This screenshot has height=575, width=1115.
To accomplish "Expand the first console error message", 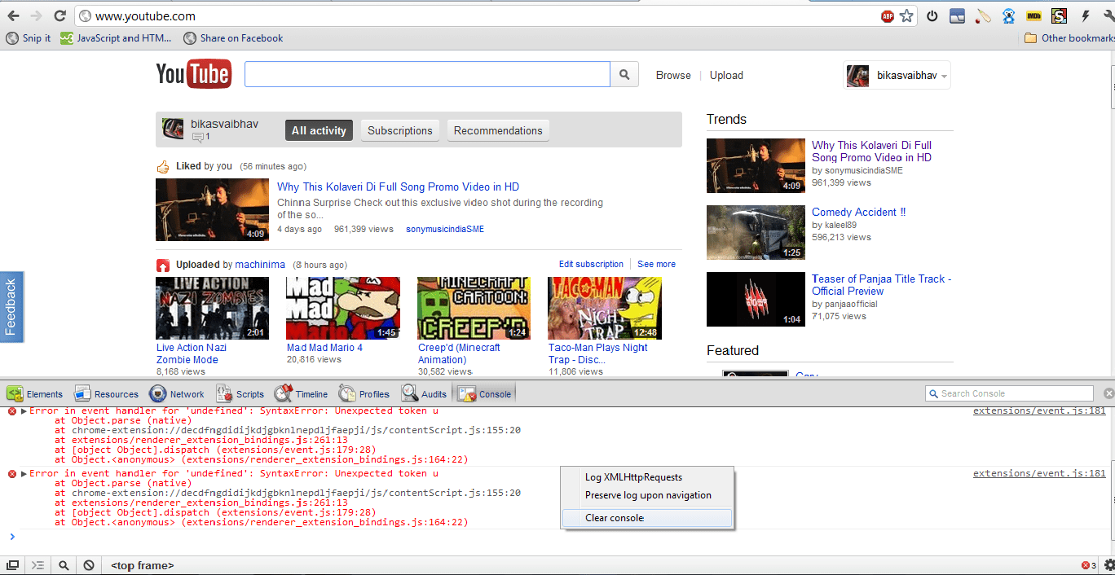I will tap(24, 411).
